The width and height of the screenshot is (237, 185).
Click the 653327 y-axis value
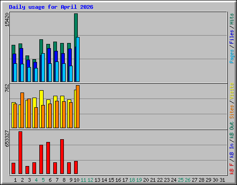click(7, 138)
